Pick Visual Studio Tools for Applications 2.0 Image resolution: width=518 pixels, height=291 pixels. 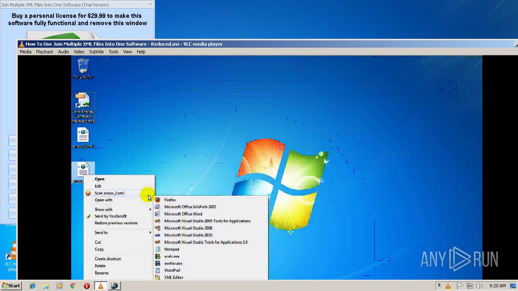pos(206,242)
